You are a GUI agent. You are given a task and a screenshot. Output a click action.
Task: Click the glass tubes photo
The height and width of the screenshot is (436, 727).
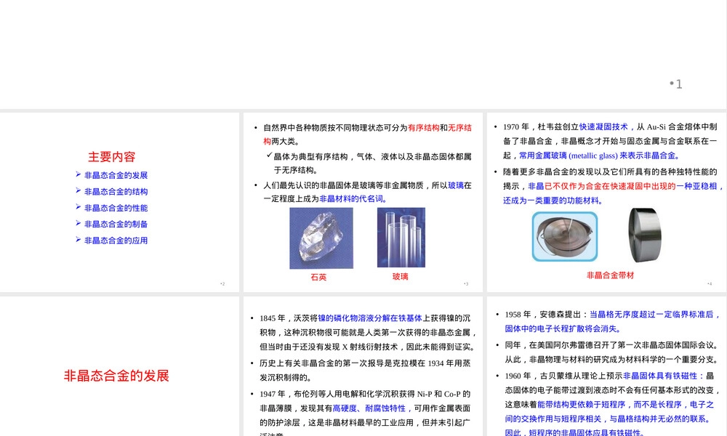401,237
